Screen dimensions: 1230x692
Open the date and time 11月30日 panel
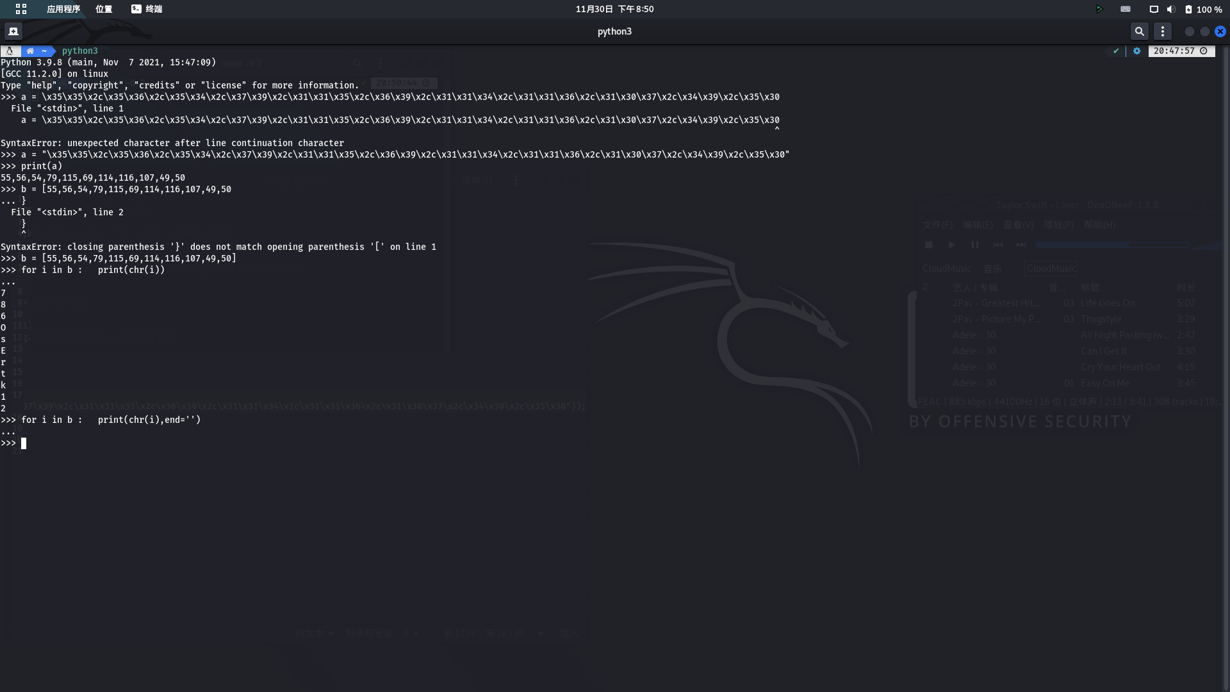tap(614, 9)
